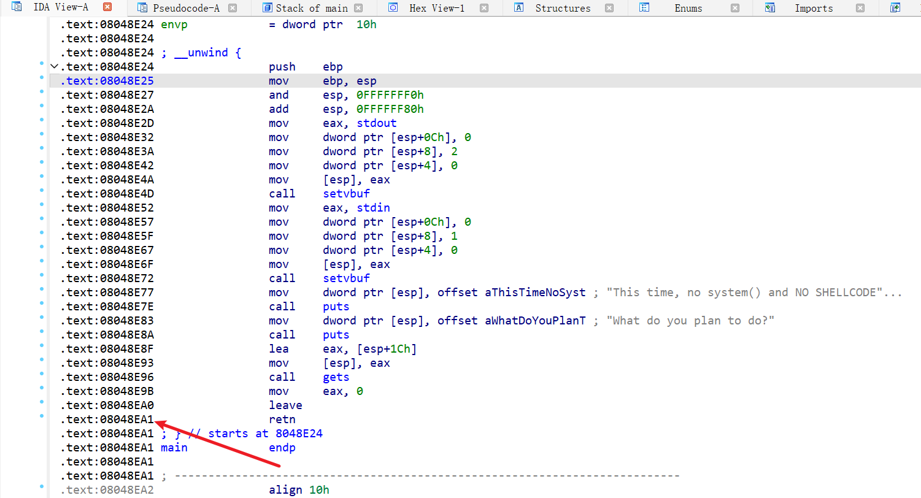Toggle breakpoint dot at push ebp line
The height and width of the screenshot is (498, 921).
click(41, 63)
